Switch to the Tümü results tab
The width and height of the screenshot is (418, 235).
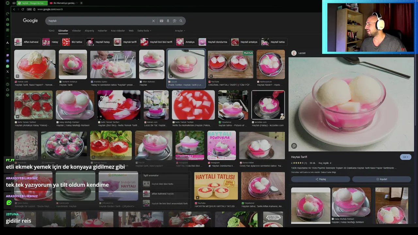tap(51, 31)
